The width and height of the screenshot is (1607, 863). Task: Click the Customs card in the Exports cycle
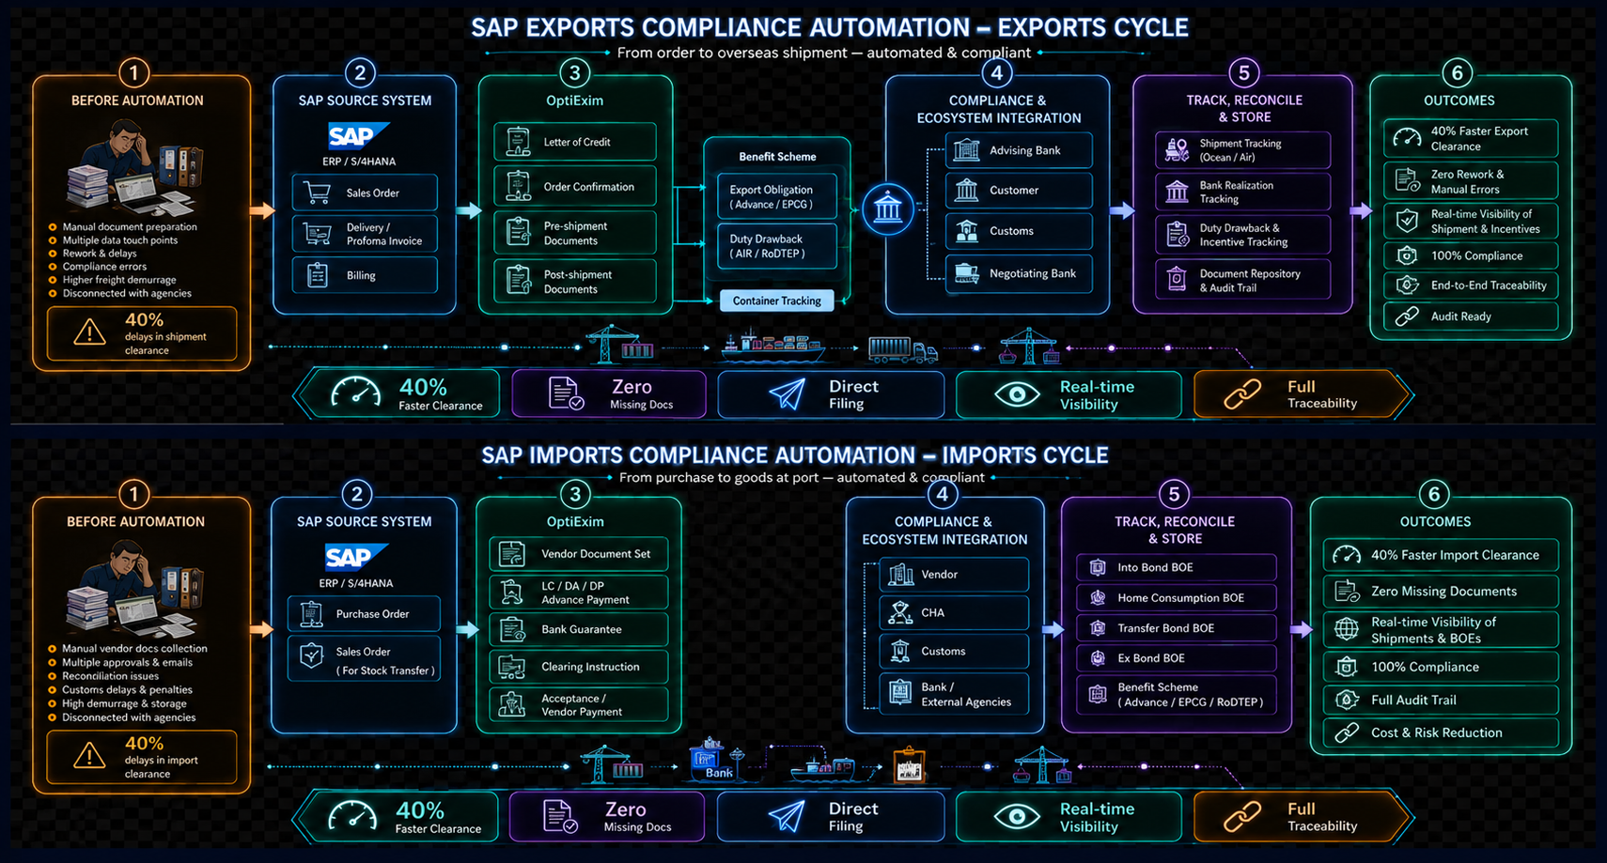coord(1019,231)
